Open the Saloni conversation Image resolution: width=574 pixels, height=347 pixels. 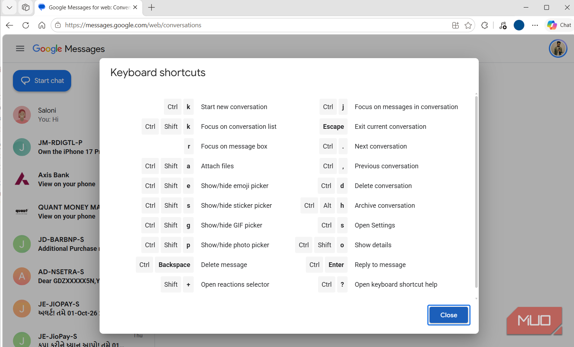(56, 115)
